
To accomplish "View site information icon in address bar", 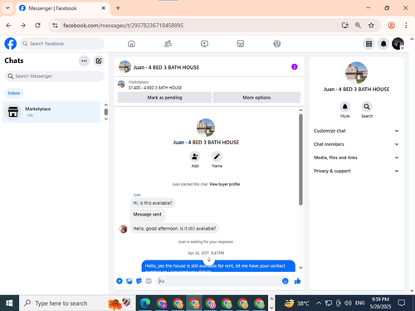I will click(x=56, y=26).
